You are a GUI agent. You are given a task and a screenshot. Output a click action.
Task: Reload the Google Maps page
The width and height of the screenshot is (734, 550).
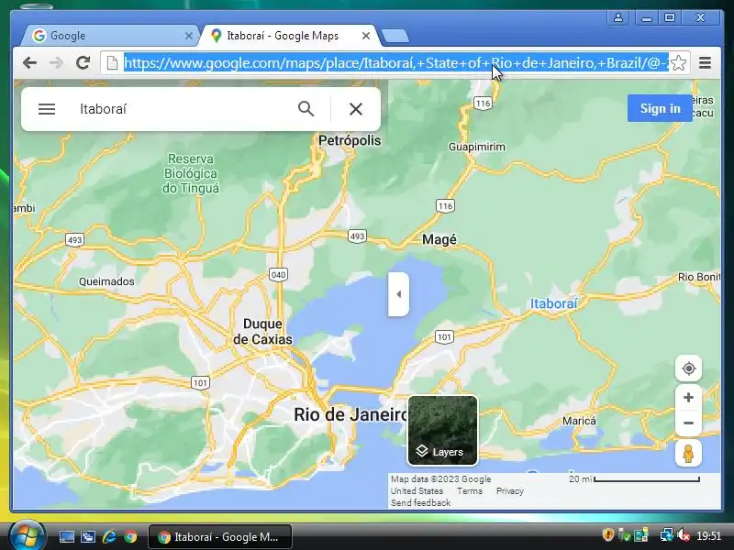(x=83, y=62)
